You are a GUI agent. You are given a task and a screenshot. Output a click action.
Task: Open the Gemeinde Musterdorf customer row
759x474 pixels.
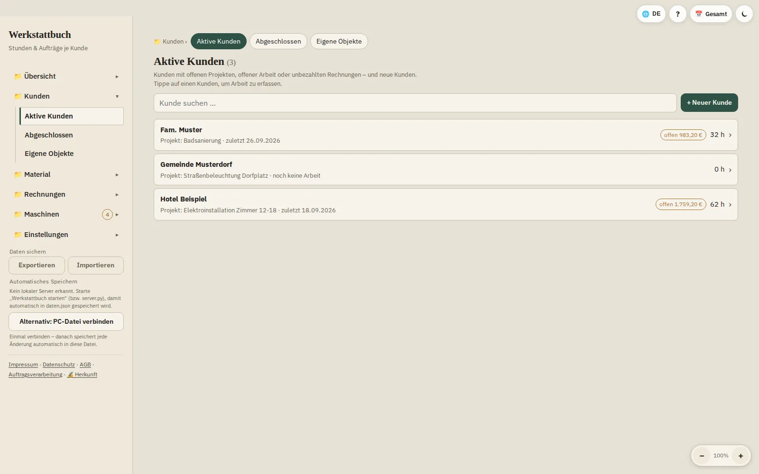pos(446,170)
